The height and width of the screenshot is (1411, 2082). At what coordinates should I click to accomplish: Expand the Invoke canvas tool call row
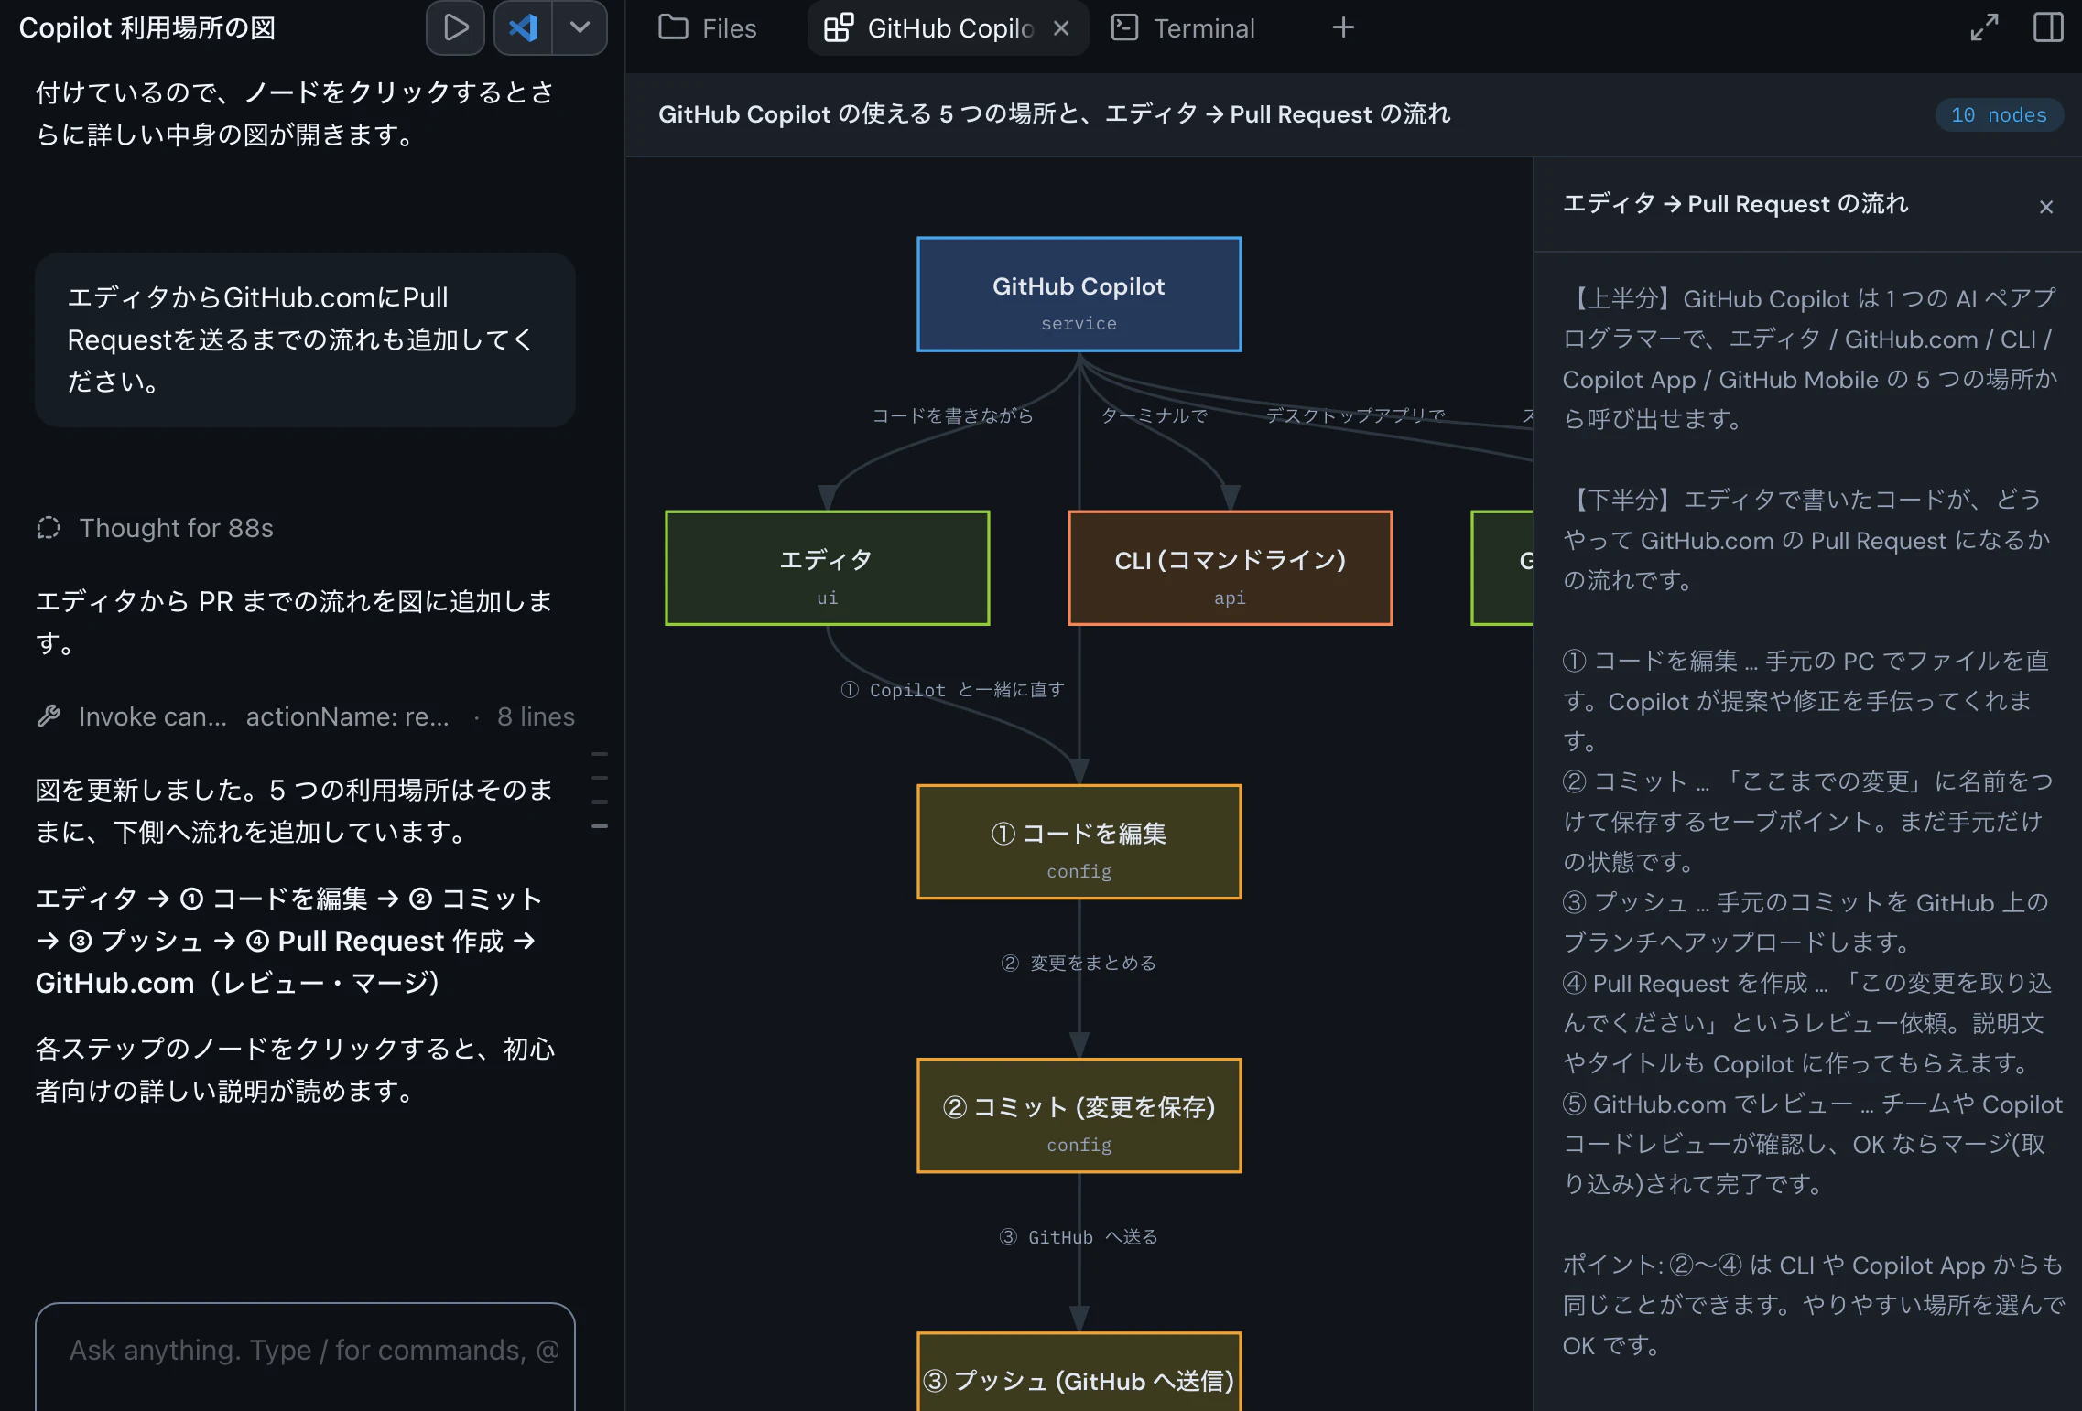306,716
